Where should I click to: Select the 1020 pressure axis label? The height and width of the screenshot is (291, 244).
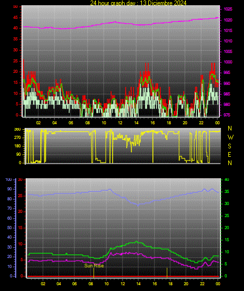click(x=228, y=20)
